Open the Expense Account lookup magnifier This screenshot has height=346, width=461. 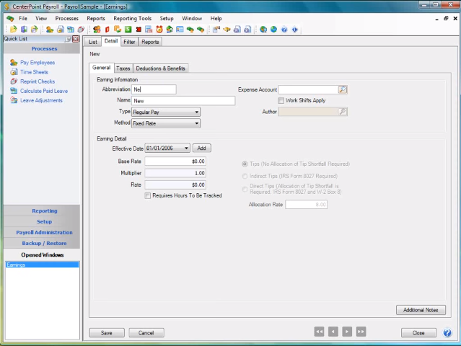(x=343, y=89)
